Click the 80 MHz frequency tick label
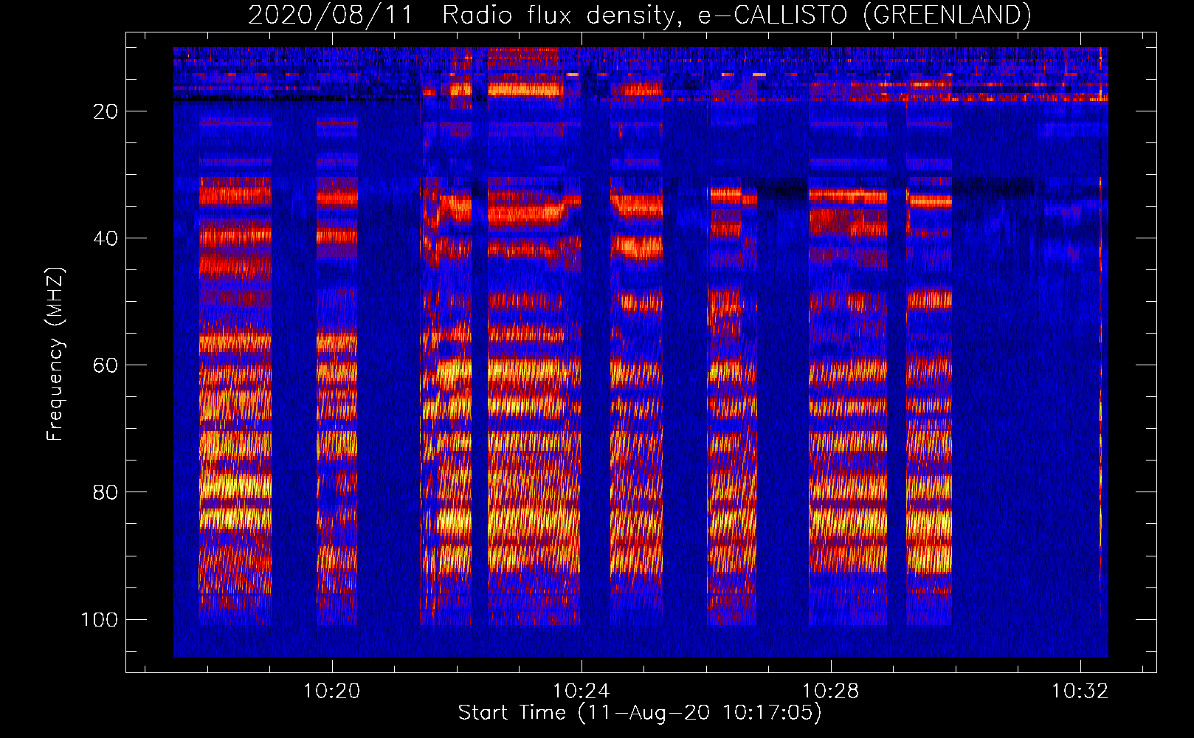 106,492
